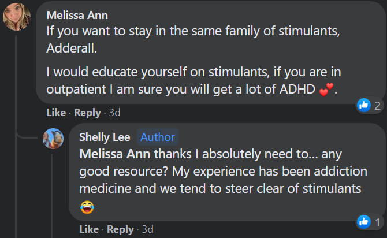Open the 3d timestamp on Shelly's reply
The image size is (387, 238).
pos(148,229)
